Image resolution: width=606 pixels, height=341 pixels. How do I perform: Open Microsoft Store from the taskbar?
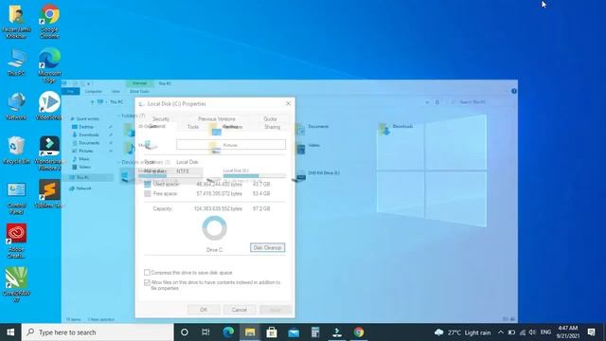(272, 332)
